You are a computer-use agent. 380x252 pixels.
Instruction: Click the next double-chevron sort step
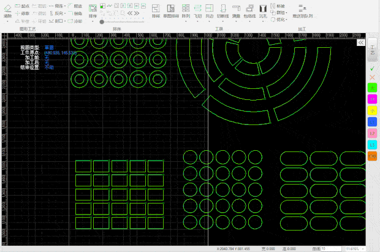(137, 13)
